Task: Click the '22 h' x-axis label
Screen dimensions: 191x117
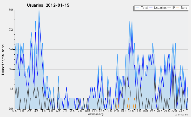Action: 174,111
